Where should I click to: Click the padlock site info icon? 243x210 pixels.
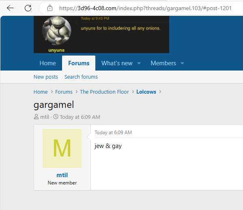50,8
